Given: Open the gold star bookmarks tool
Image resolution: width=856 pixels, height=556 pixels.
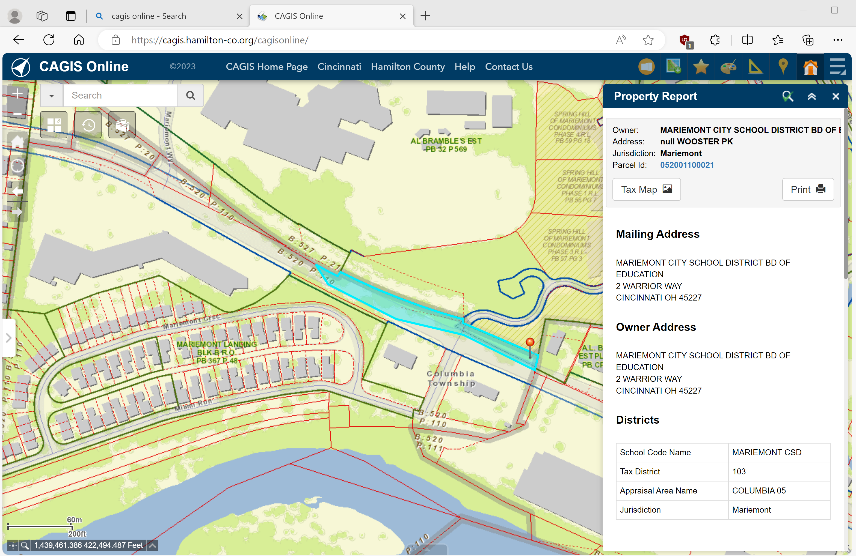Looking at the screenshot, I should [x=701, y=67].
